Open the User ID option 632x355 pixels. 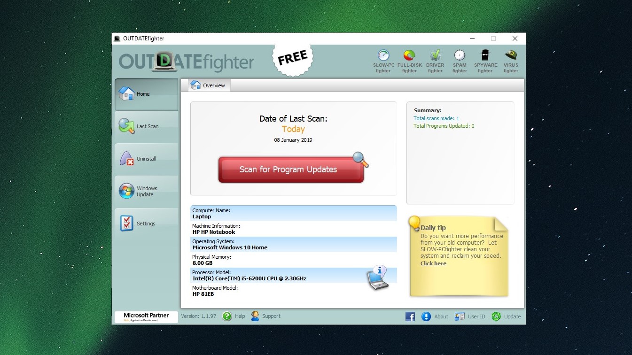(x=470, y=317)
